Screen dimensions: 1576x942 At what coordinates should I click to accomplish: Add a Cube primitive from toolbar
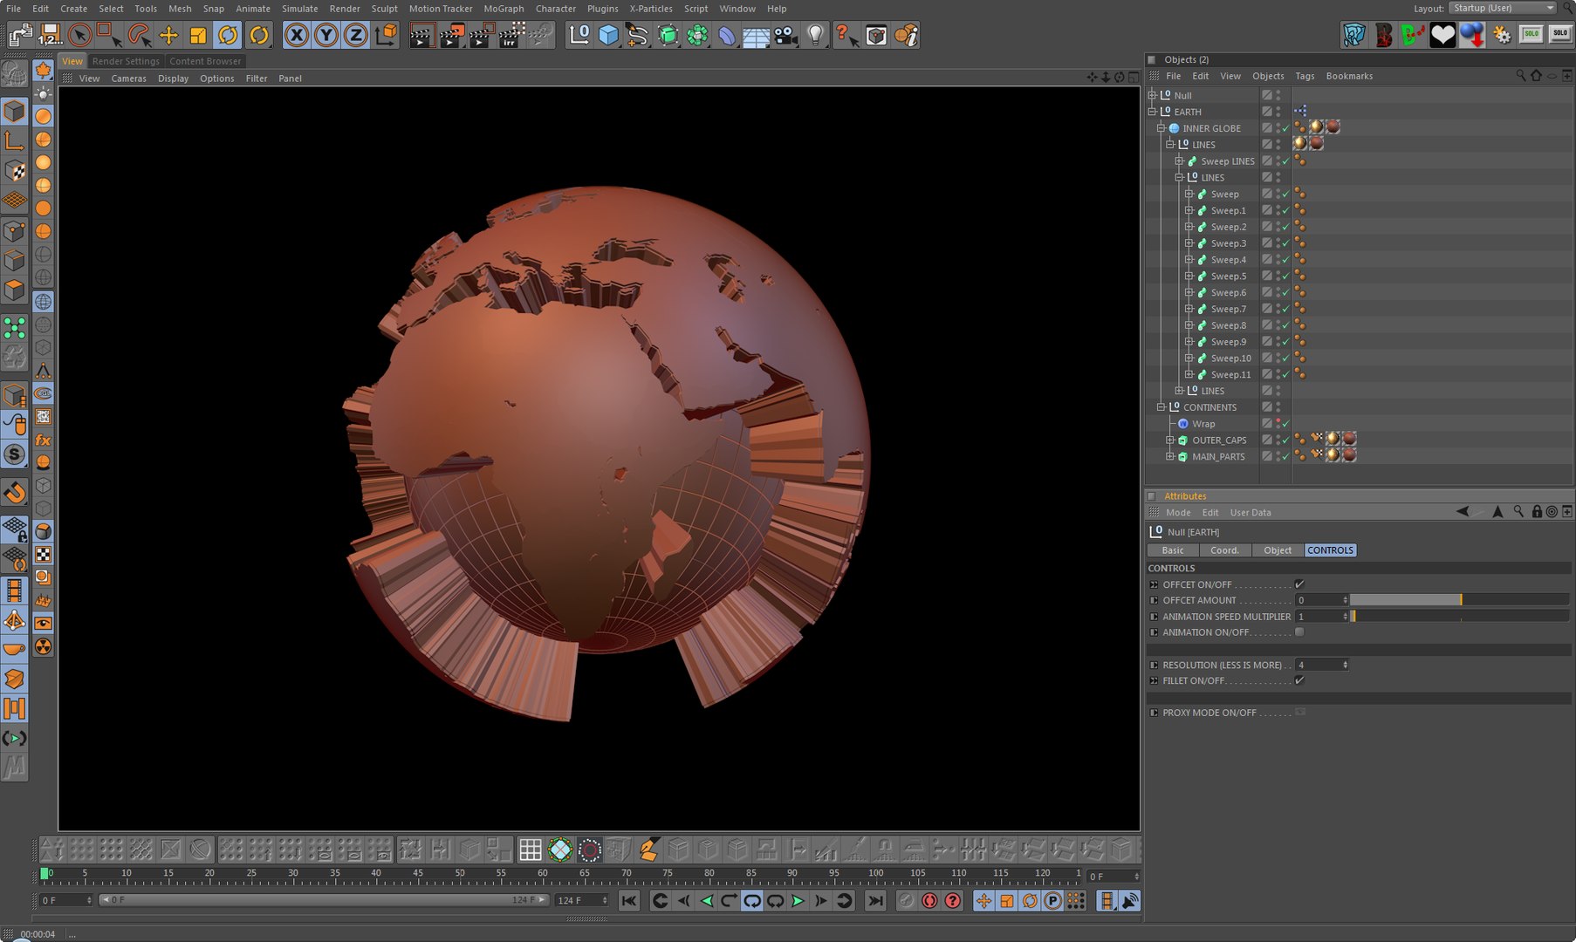coord(609,35)
